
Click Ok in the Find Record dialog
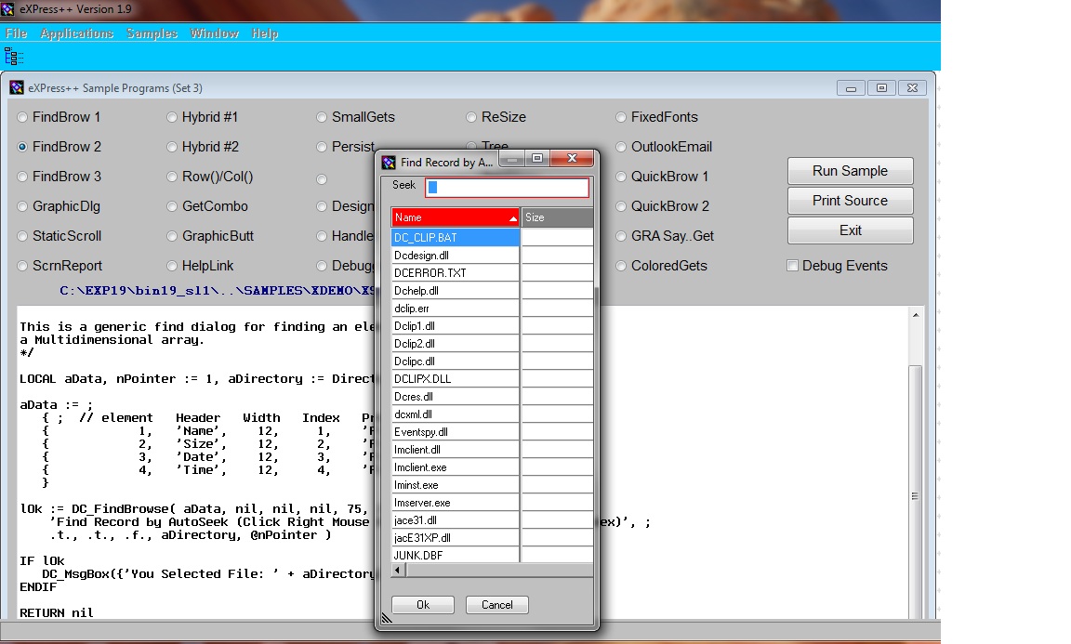tap(422, 605)
